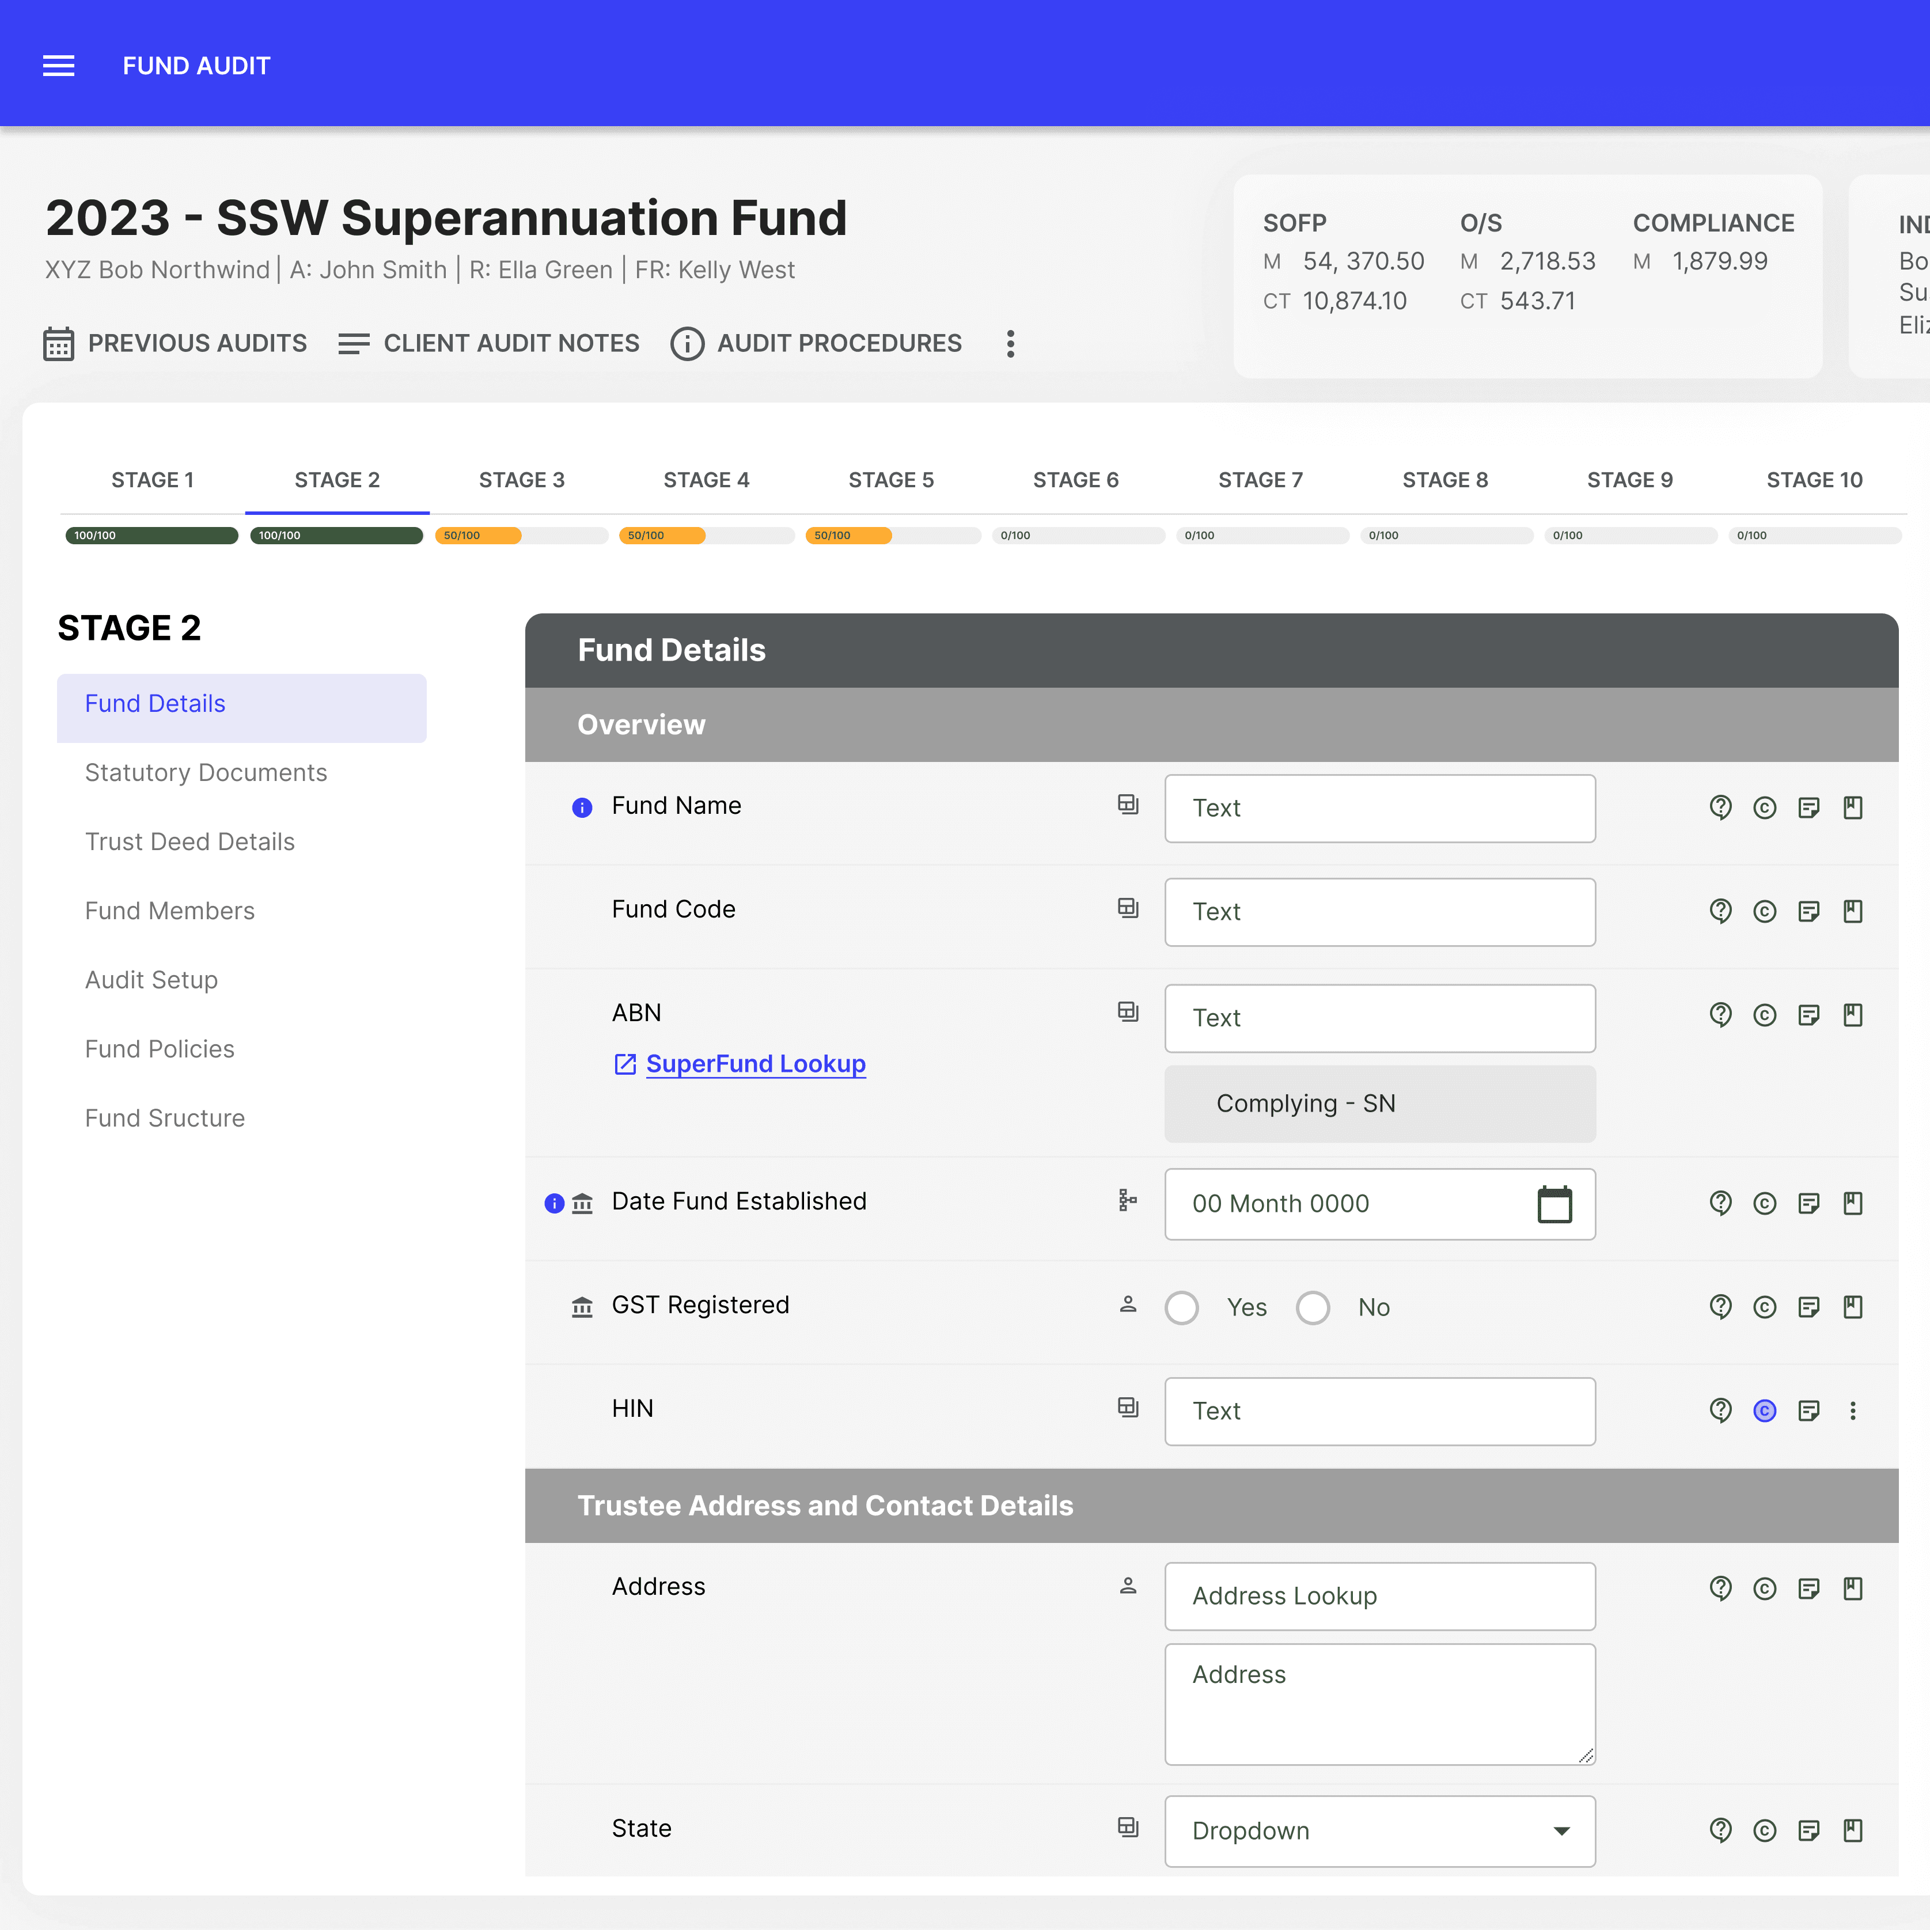The image size is (1930, 1930).
Task: Open the note icon in Fund Name row
Action: click(x=1809, y=807)
